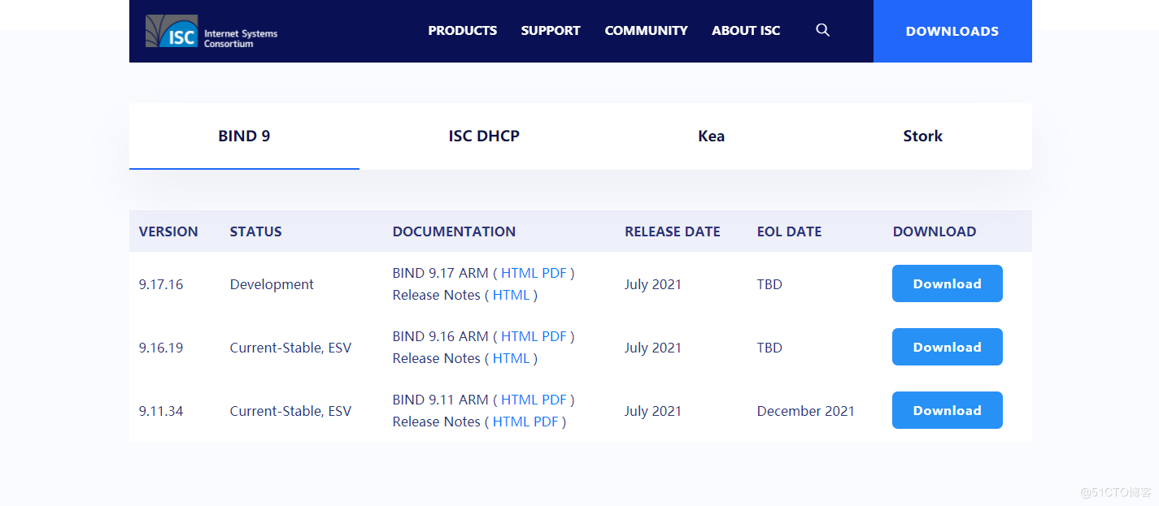This screenshot has width=1159, height=506.
Task: Open the ABOUT ISC menu
Action: point(746,31)
